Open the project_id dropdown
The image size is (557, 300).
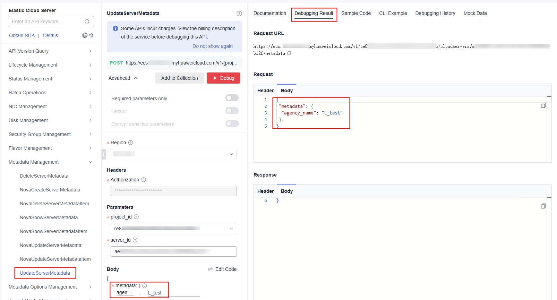[x=173, y=229]
